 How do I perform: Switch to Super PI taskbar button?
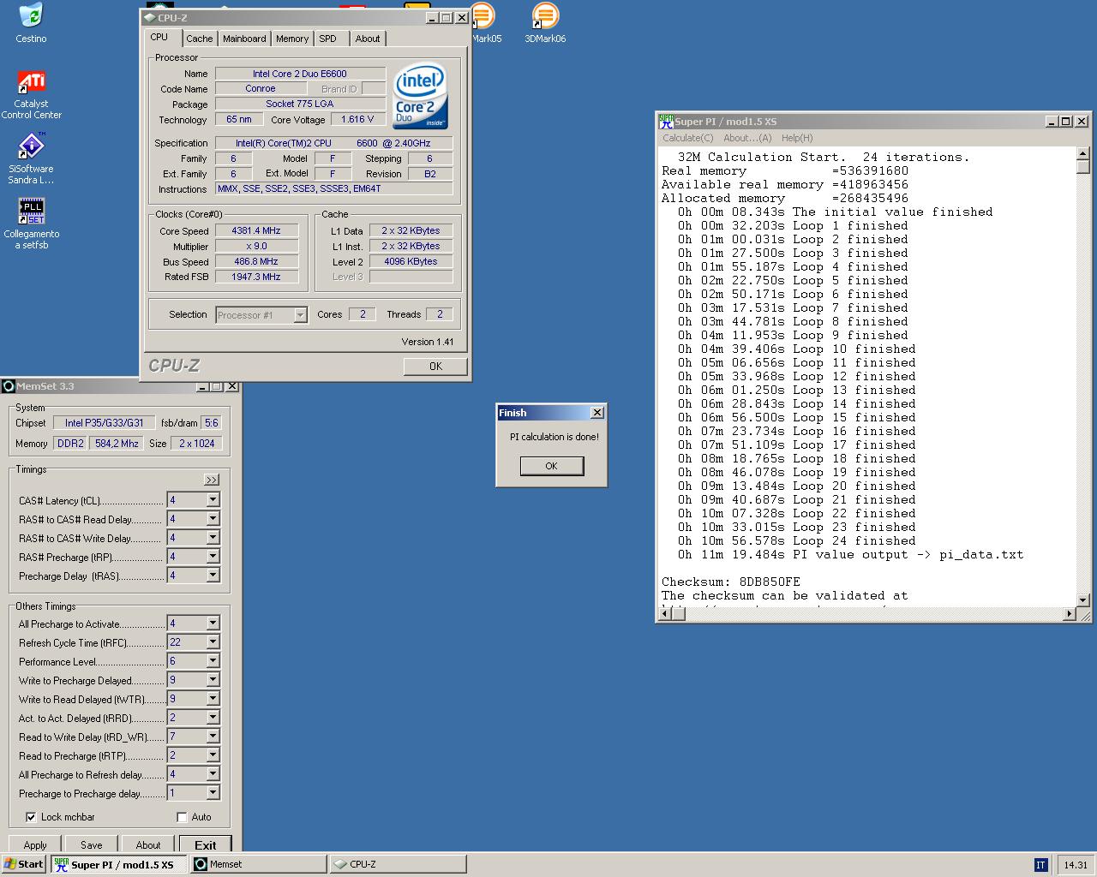pos(118,864)
